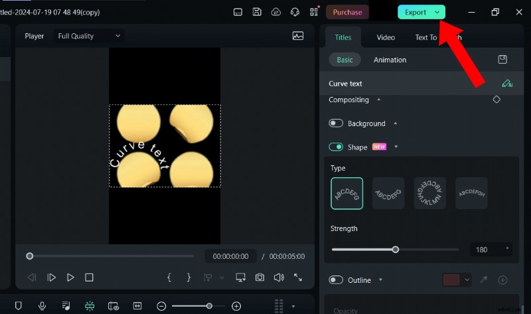Open the Export dropdown arrow
This screenshot has width=531, height=314.
[x=437, y=12]
